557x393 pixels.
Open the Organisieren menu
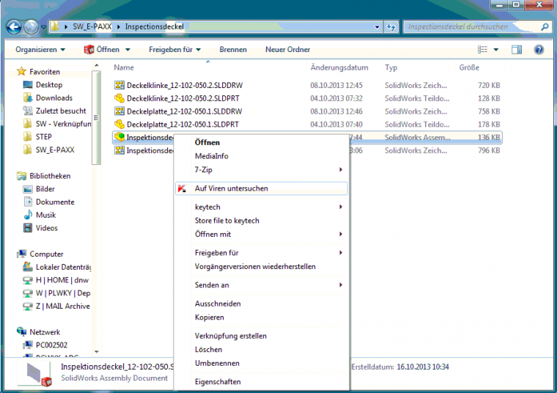[x=40, y=49]
